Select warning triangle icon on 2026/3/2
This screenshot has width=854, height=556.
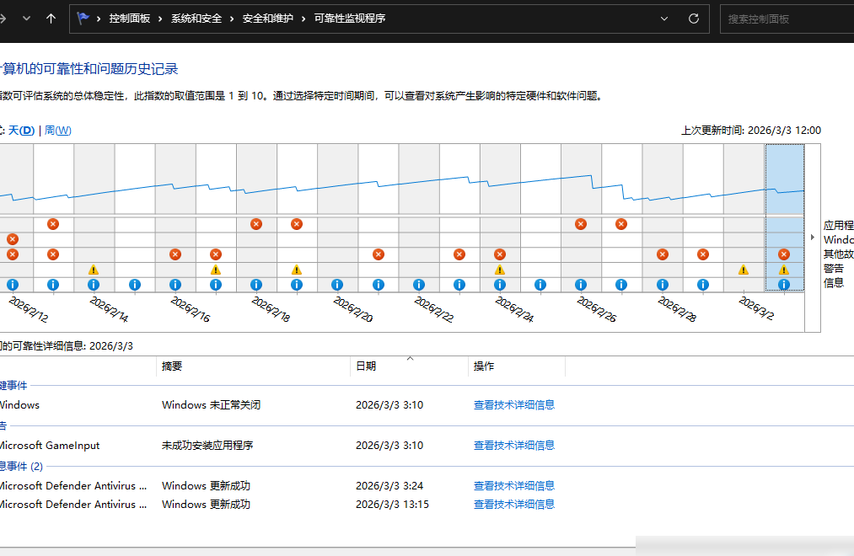point(744,270)
